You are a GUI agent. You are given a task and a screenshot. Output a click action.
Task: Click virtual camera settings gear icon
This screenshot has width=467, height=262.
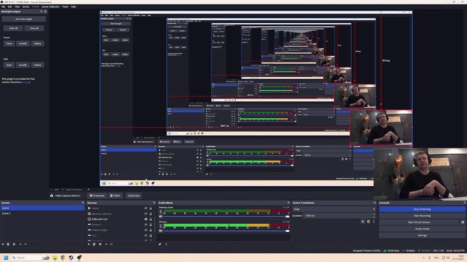[x=463, y=222]
